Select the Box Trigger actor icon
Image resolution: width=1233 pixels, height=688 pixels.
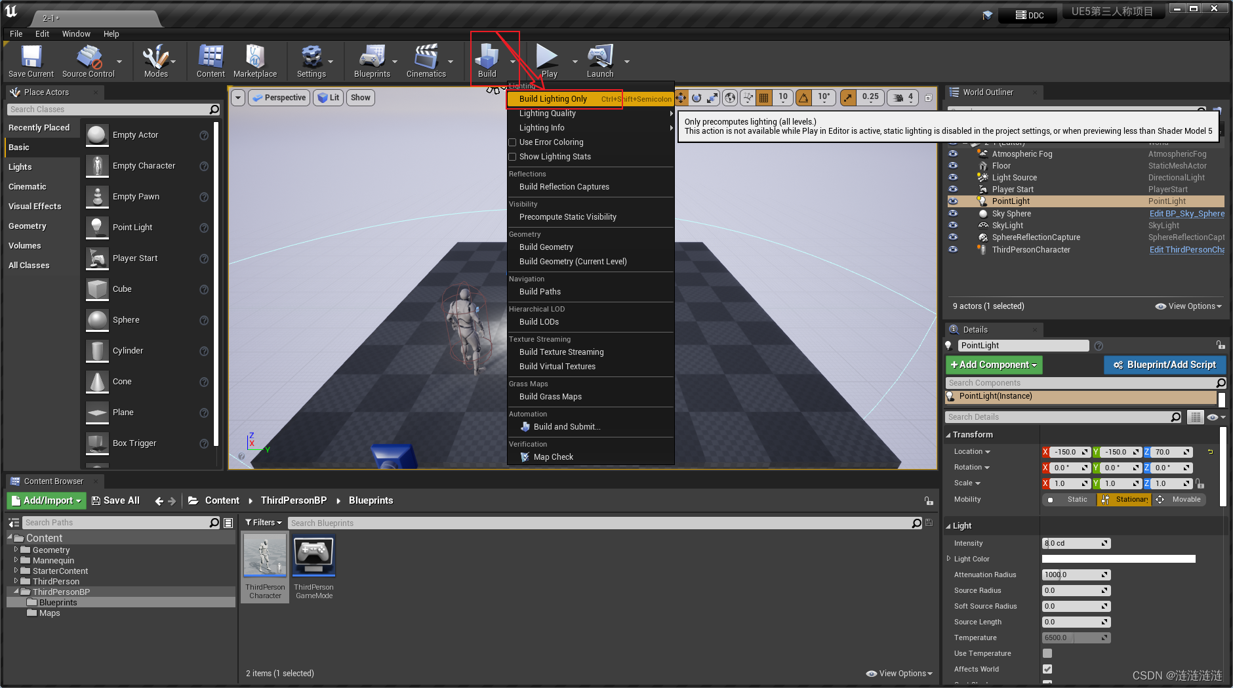(x=97, y=443)
